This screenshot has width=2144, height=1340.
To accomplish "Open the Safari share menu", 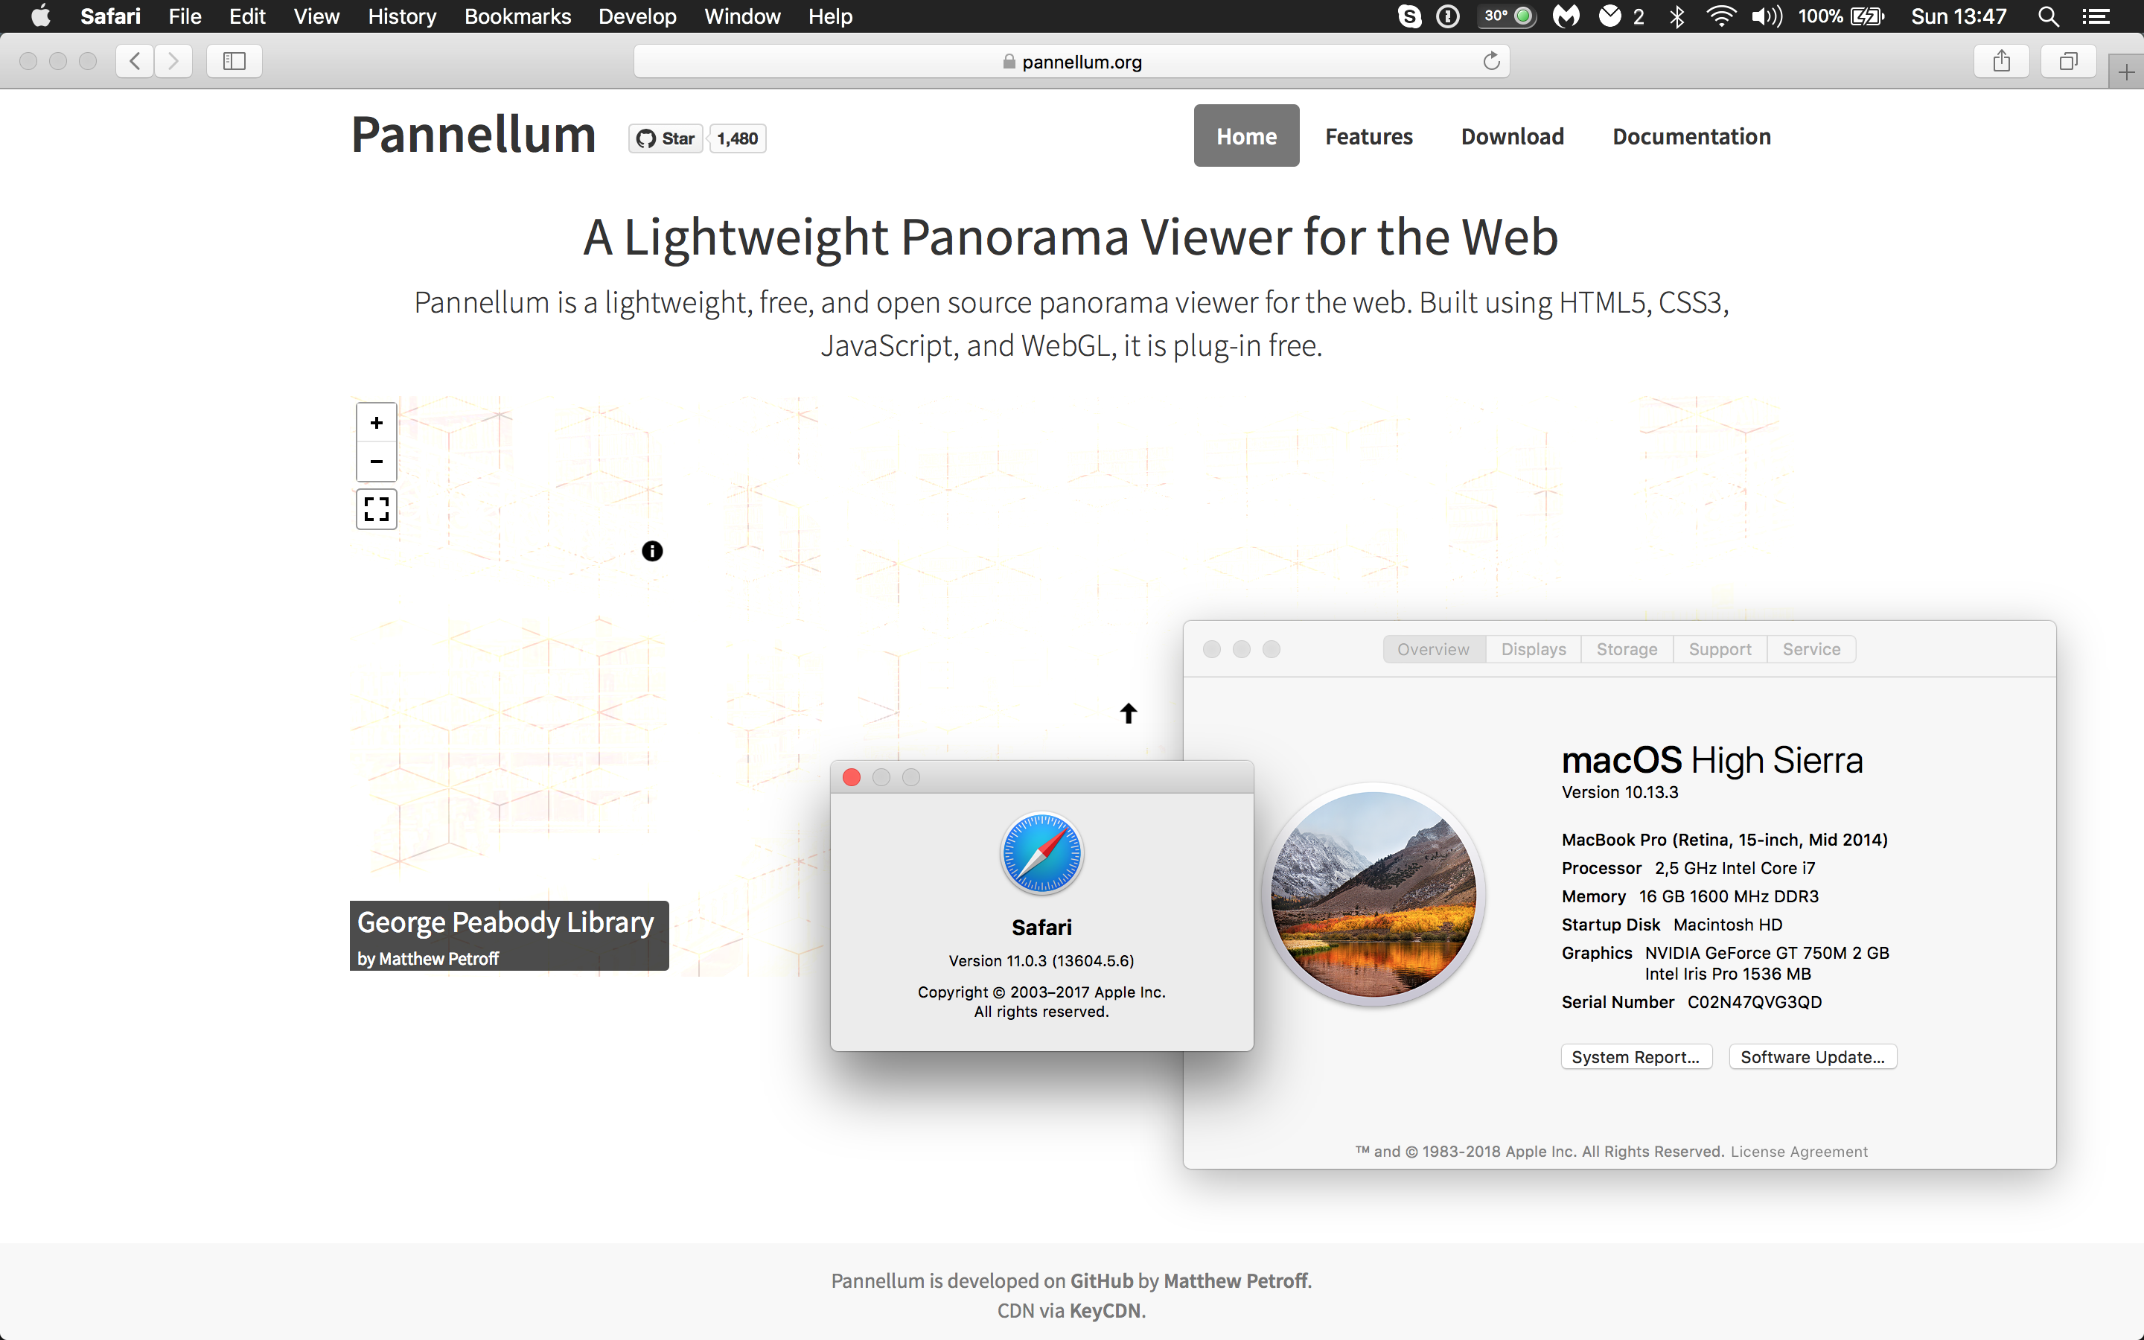I will pyautogui.click(x=2001, y=61).
